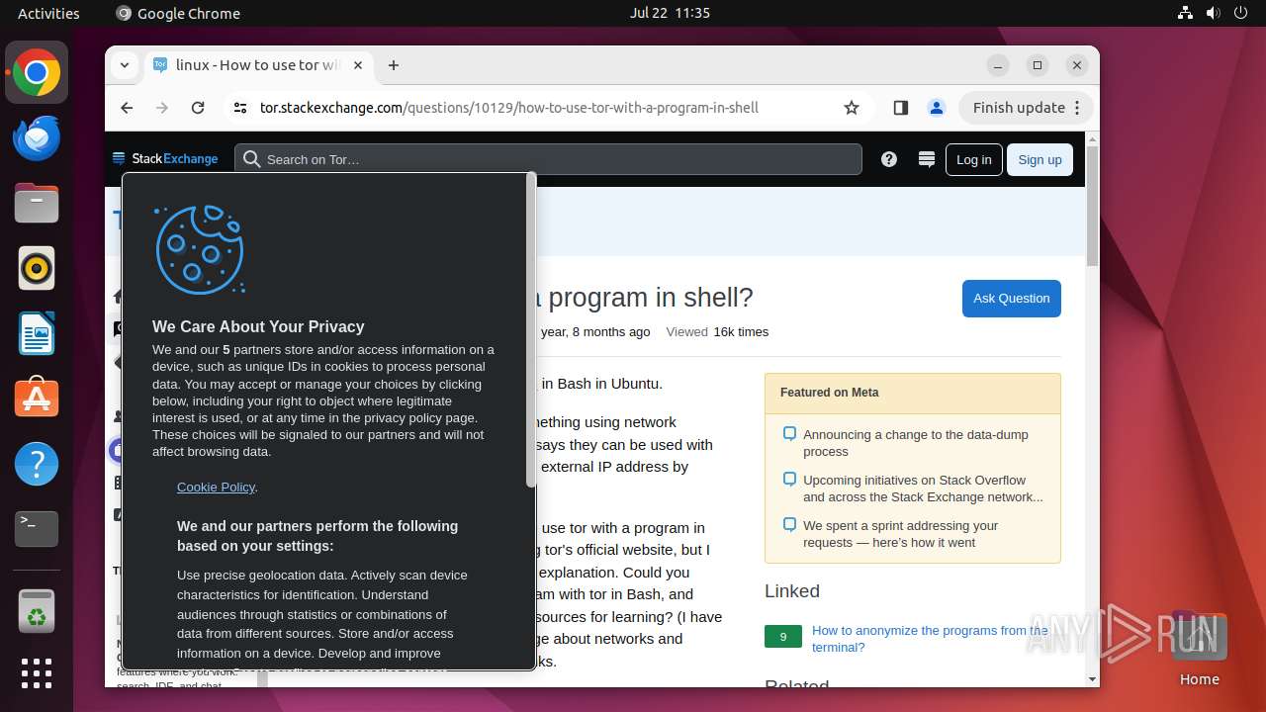Bookmark this page with star icon
Image resolution: width=1266 pixels, height=712 pixels.
(852, 108)
